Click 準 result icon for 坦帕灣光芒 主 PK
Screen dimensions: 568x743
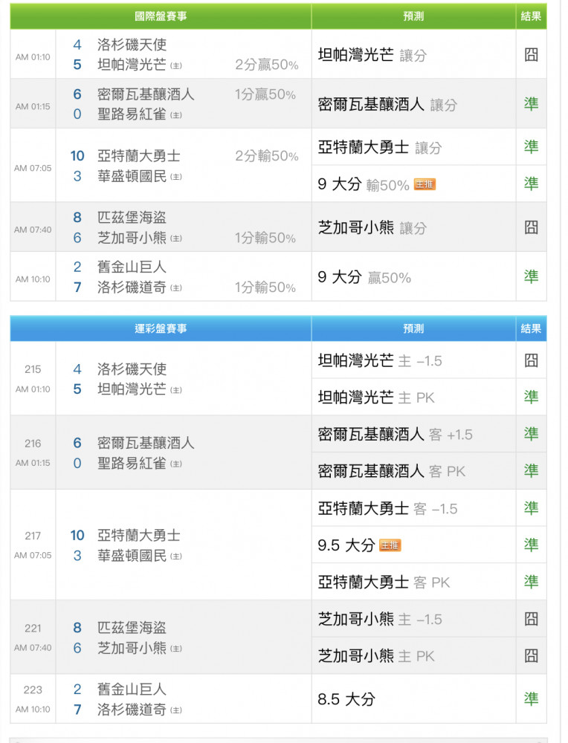(531, 397)
